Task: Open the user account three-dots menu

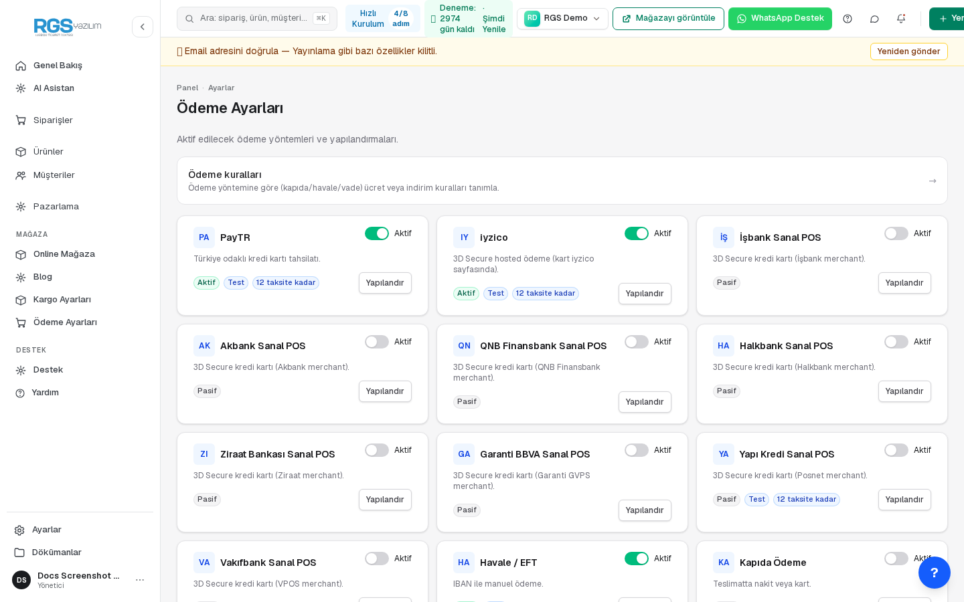Action: [x=140, y=580]
